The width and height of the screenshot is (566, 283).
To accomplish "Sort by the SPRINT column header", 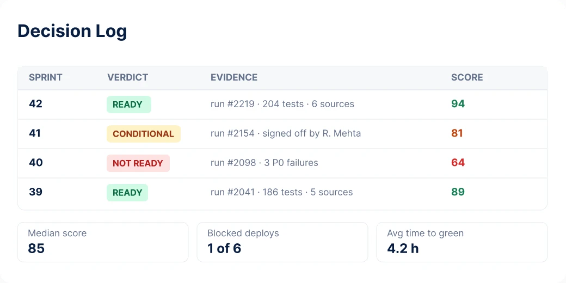I will (46, 77).
